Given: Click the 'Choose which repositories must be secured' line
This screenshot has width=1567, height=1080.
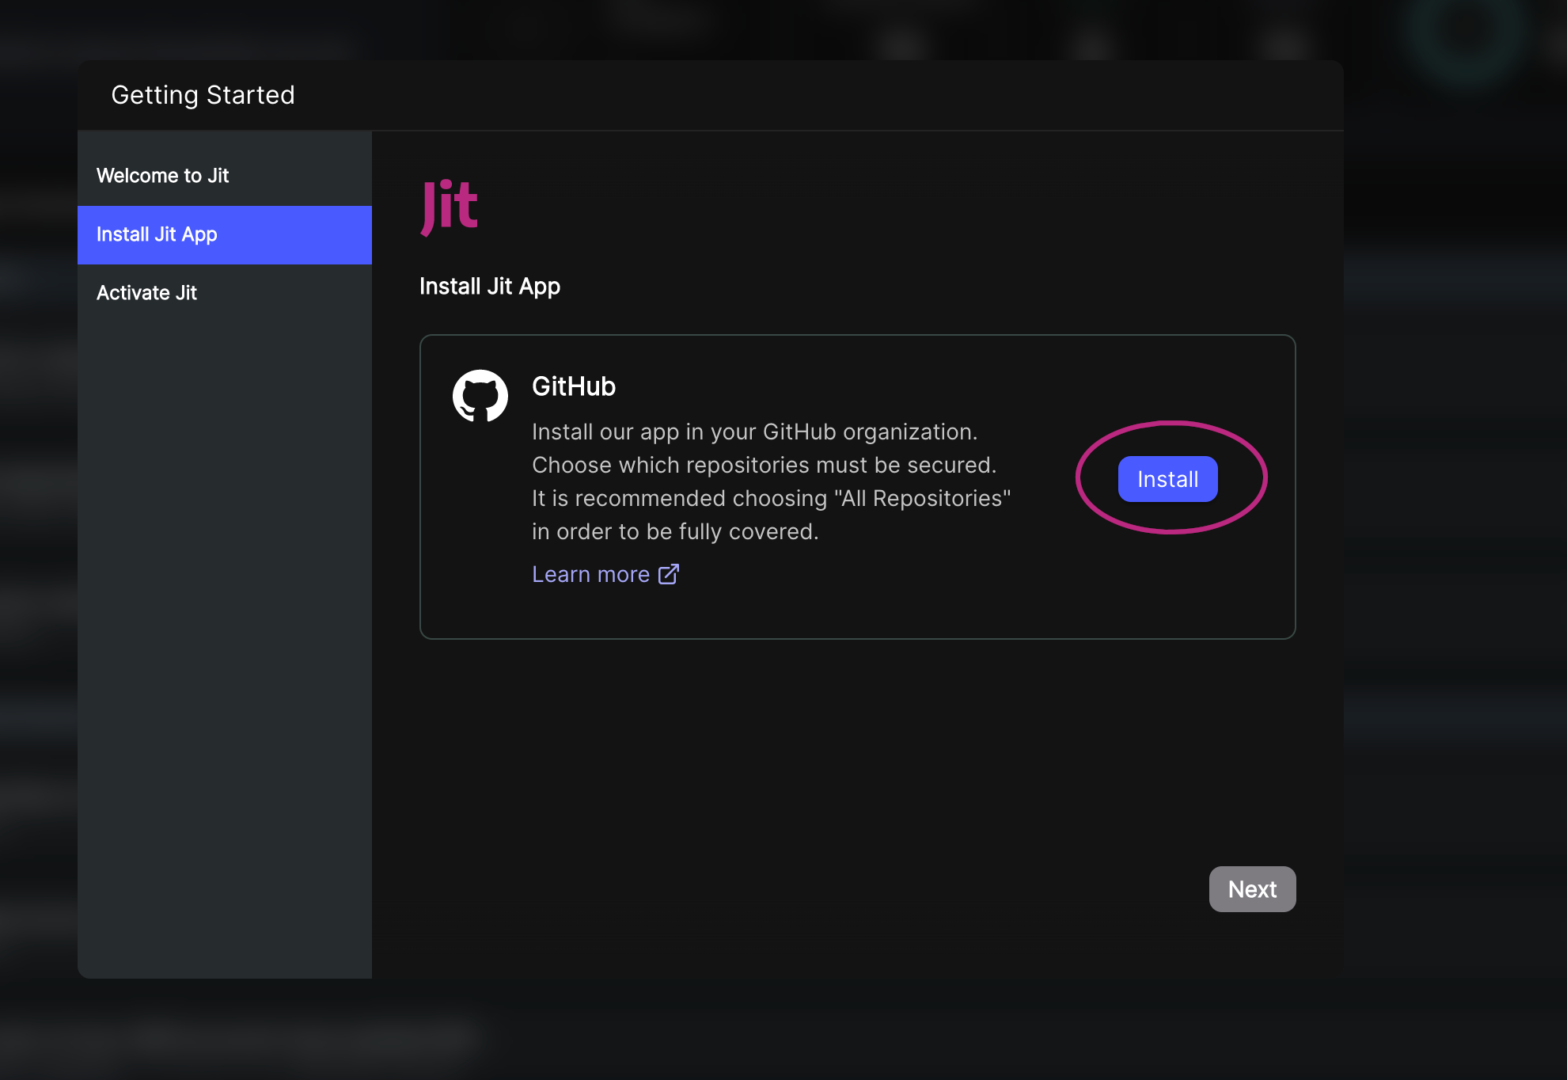Looking at the screenshot, I should coord(764,465).
